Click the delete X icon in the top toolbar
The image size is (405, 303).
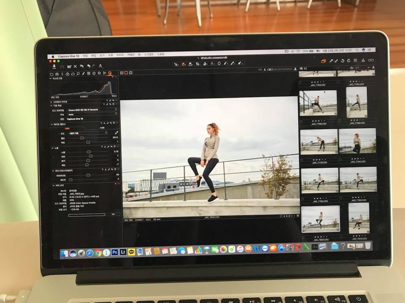75,66
